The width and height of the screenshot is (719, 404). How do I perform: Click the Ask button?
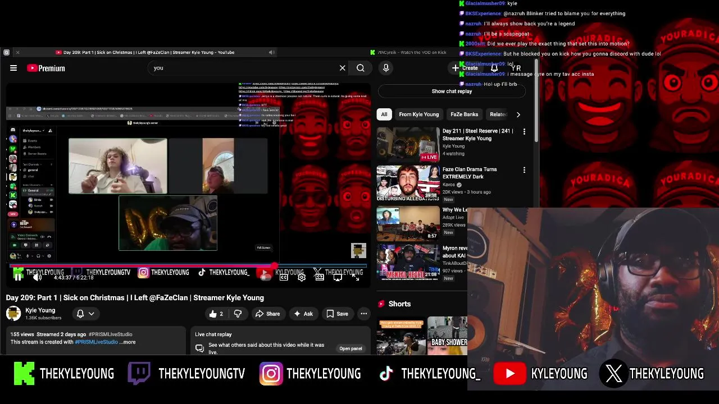(303, 314)
